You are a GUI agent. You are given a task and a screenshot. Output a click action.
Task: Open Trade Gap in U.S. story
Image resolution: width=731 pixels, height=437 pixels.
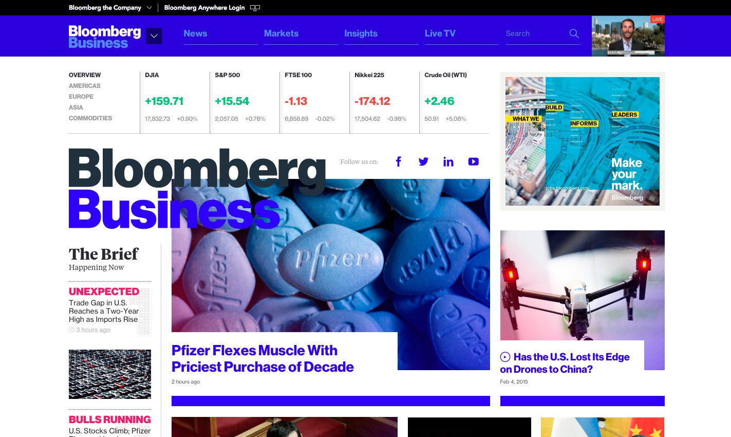click(104, 311)
